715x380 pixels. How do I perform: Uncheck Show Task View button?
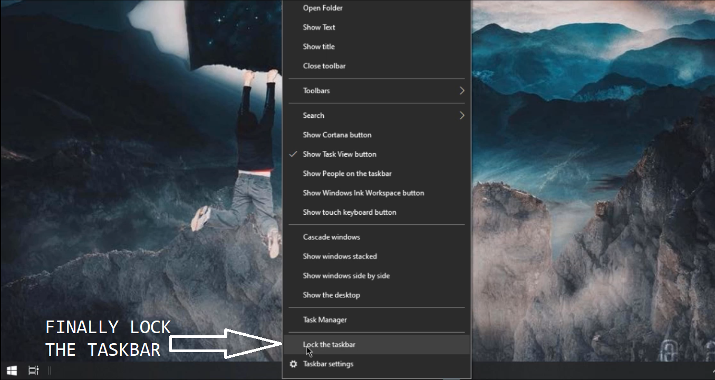click(x=376, y=155)
